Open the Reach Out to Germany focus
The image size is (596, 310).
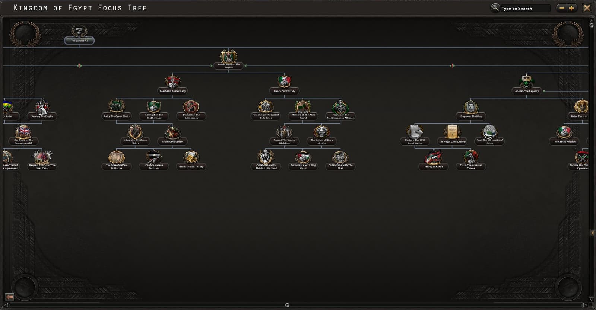[x=172, y=84]
